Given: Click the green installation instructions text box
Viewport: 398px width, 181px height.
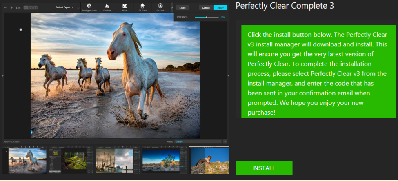Looking at the screenshot, I should click(x=318, y=71).
